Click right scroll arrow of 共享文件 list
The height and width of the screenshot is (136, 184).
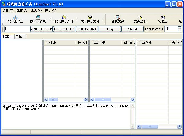coord(179,126)
